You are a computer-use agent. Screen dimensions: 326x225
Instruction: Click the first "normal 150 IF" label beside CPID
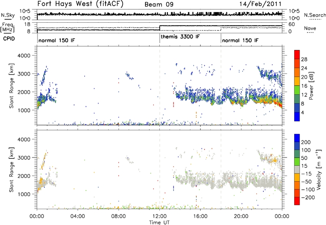[x=57, y=40]
